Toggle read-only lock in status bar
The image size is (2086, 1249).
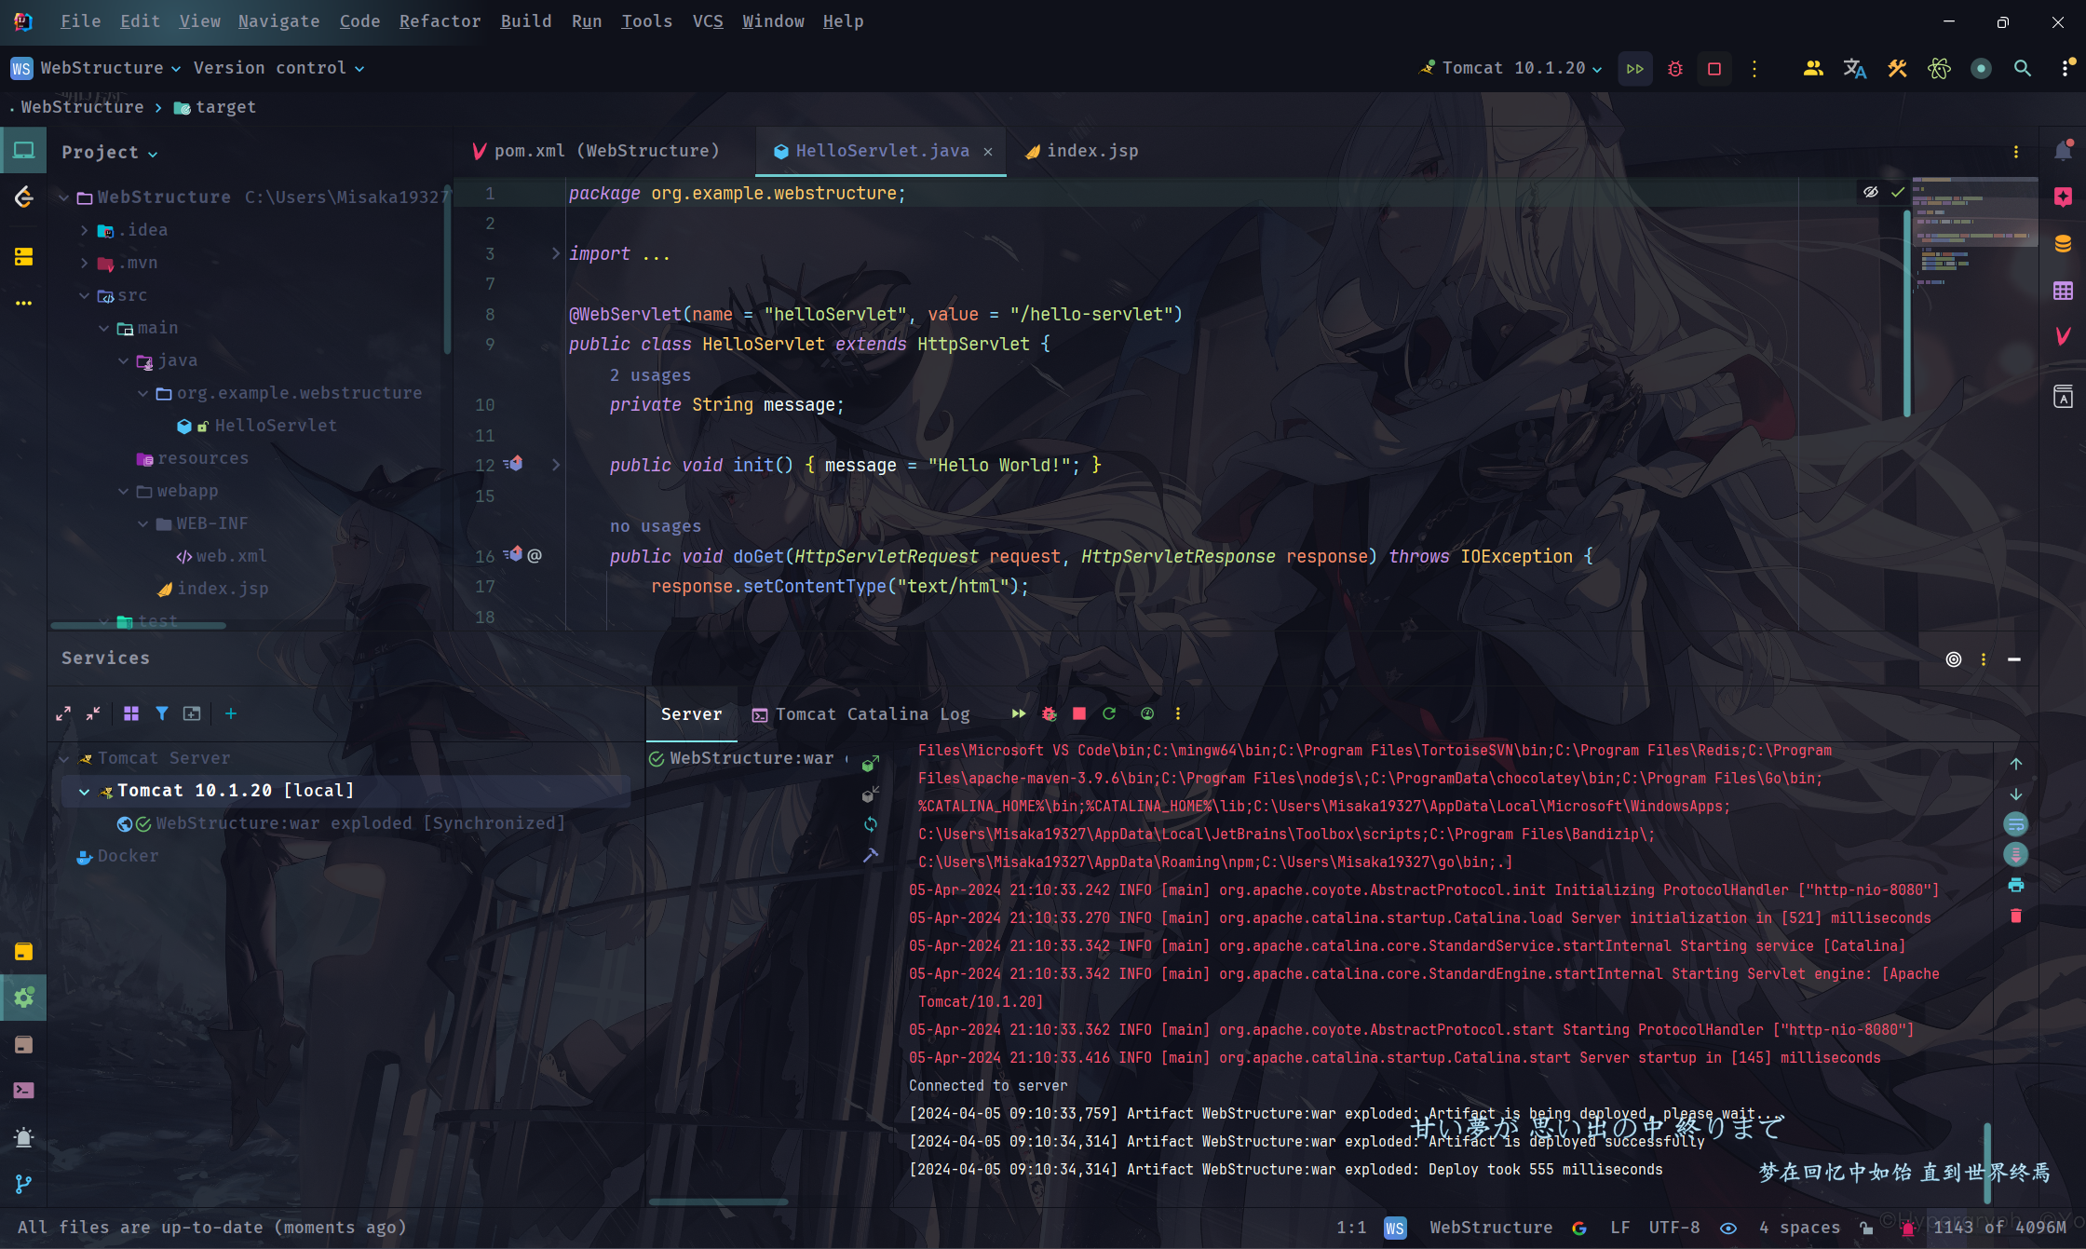click(x=1867, y=1229)
